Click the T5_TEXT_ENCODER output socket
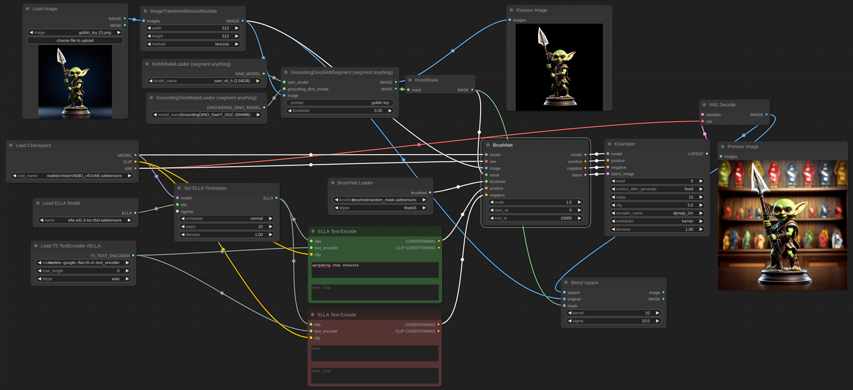This screenshot has height=390, width=853. point(133,256)
